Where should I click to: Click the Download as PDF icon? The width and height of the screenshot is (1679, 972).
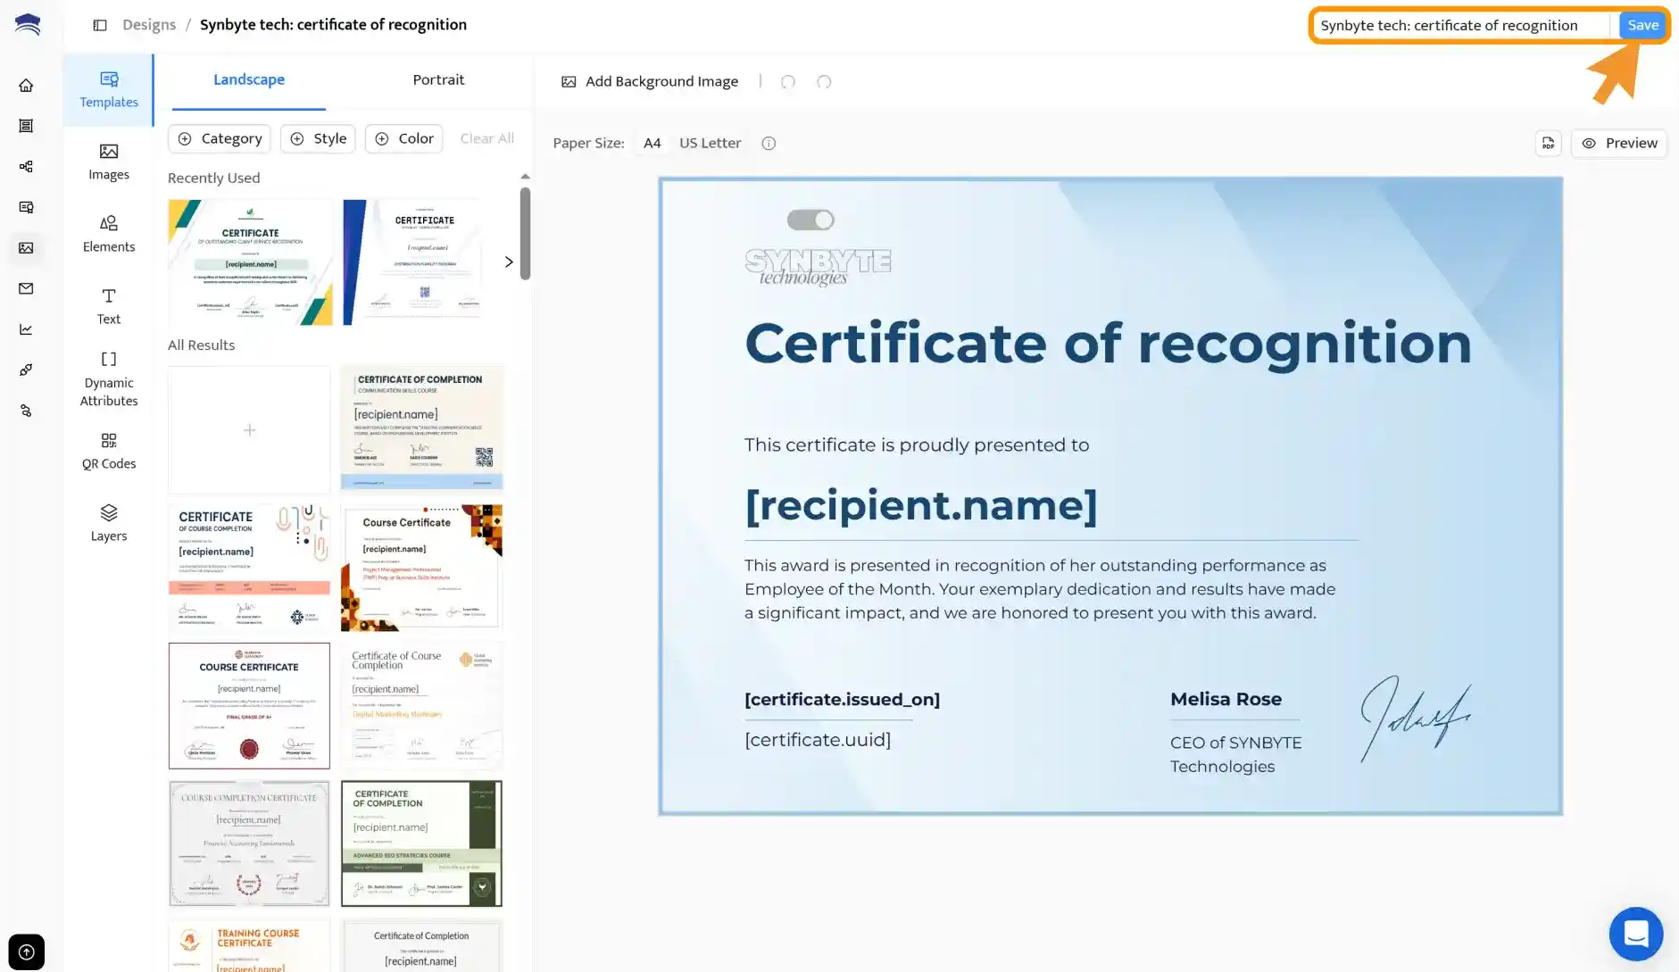1549,143
